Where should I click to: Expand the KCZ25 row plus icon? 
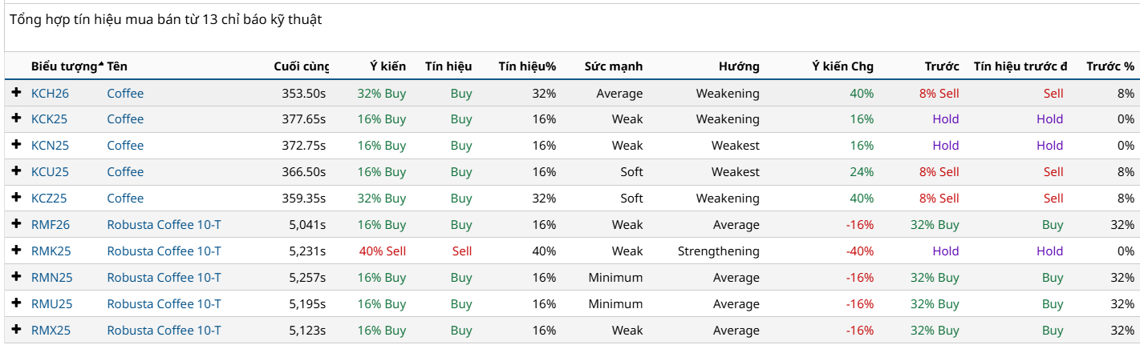pyautogui.click(x=16, y=198)
